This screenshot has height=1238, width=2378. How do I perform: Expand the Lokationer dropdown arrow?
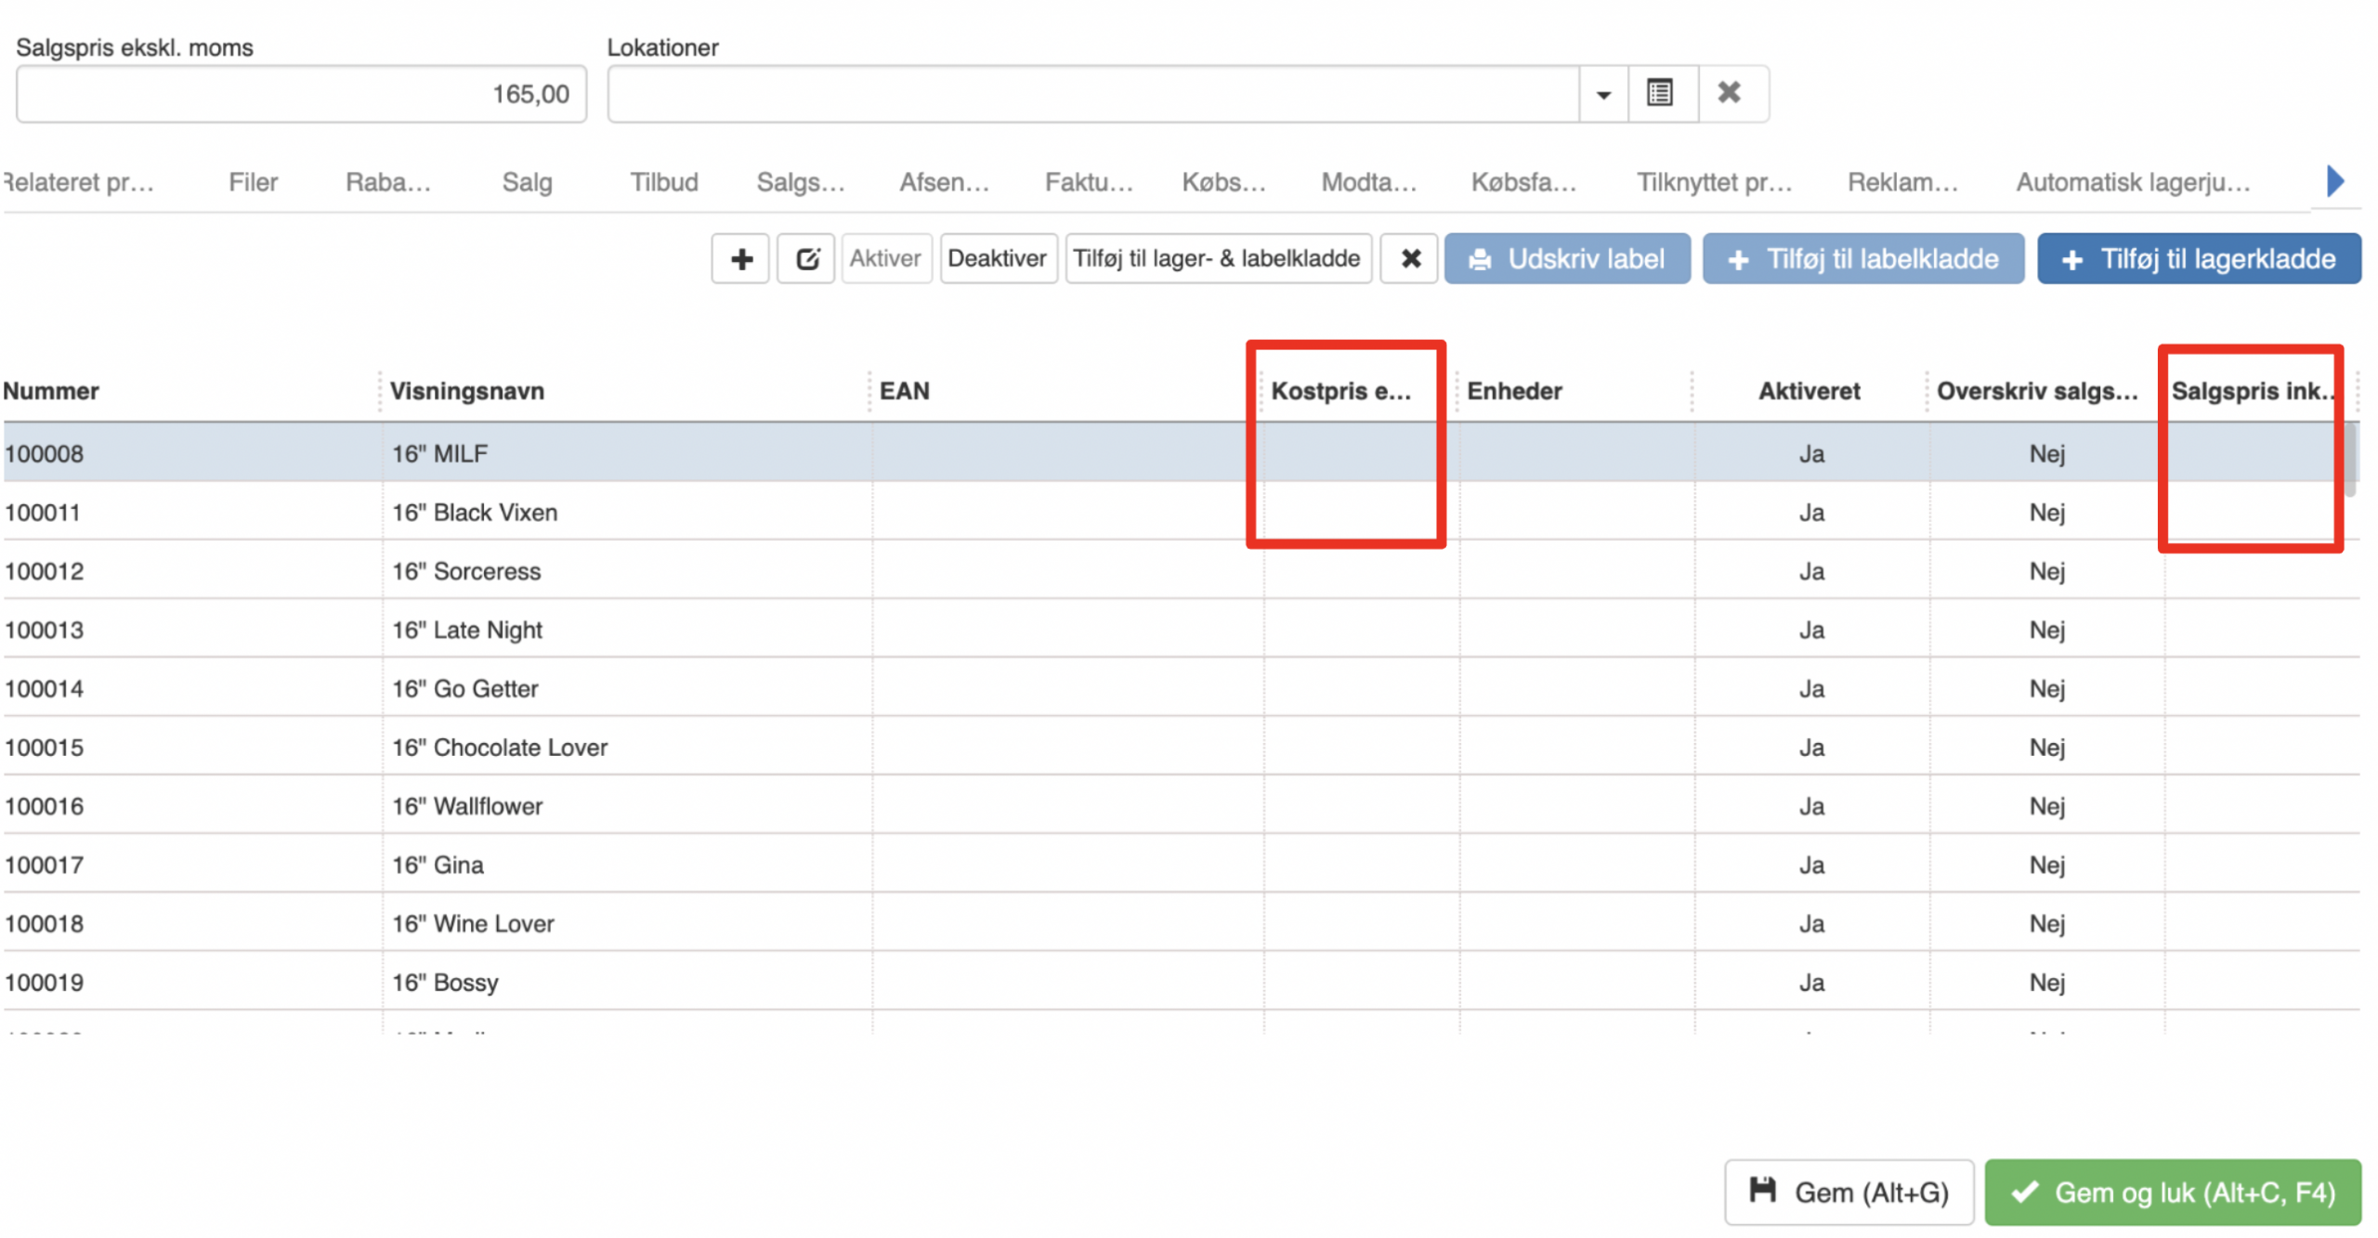1603,93
